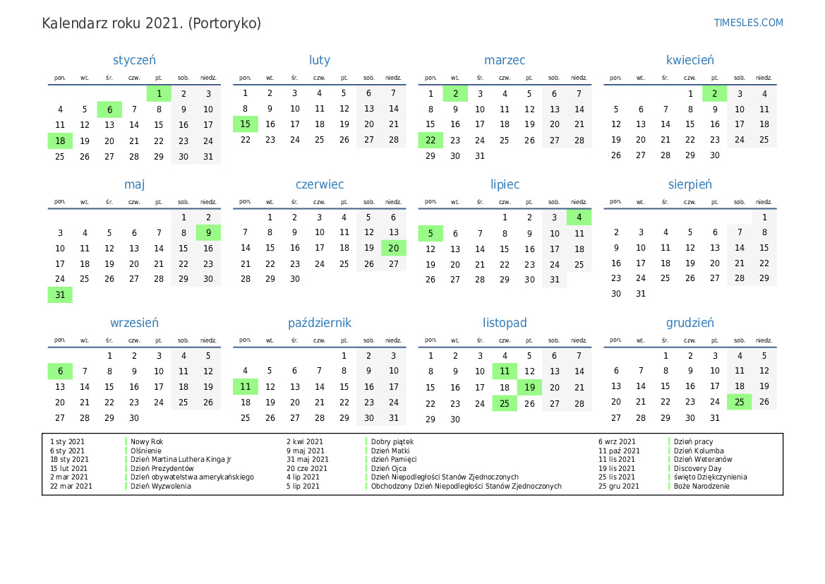Click December 31 in grudzień

[x=714, y=417]
